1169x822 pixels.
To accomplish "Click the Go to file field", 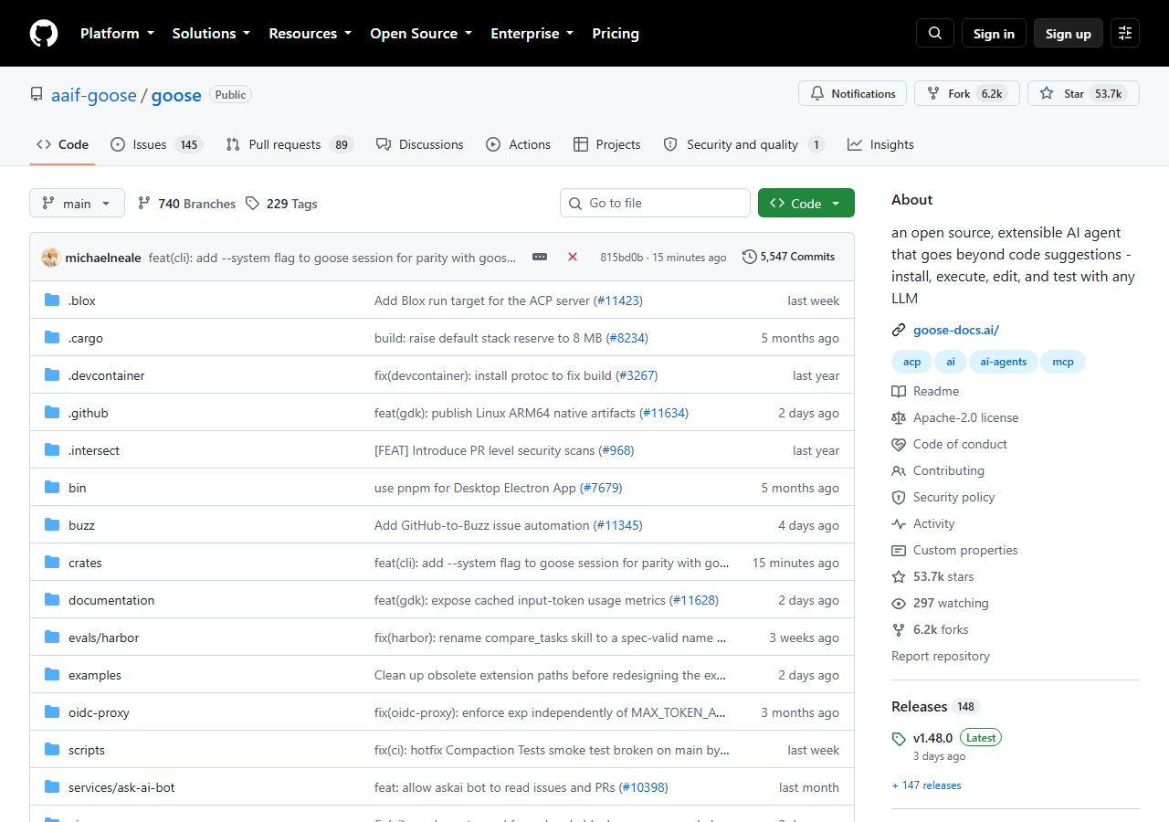I will 655,203.
